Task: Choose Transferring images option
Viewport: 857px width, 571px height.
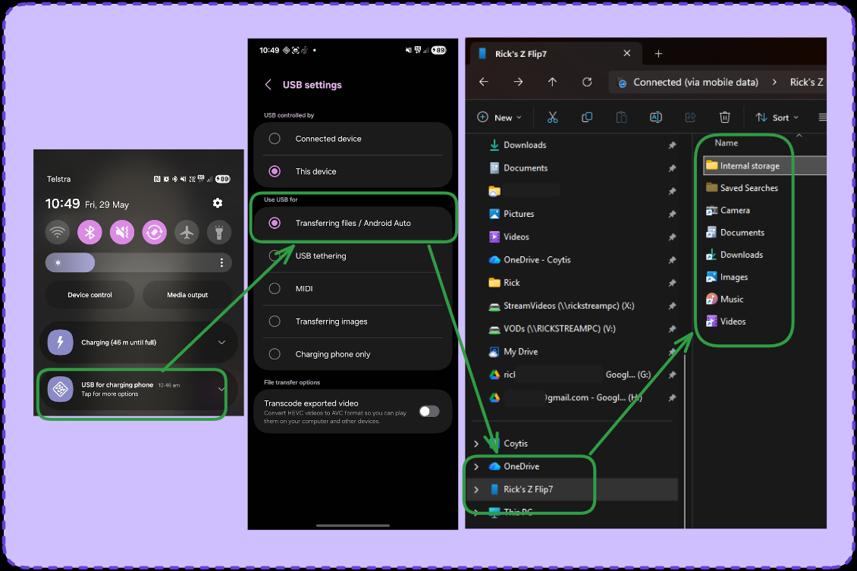Action: coord(353,322)
